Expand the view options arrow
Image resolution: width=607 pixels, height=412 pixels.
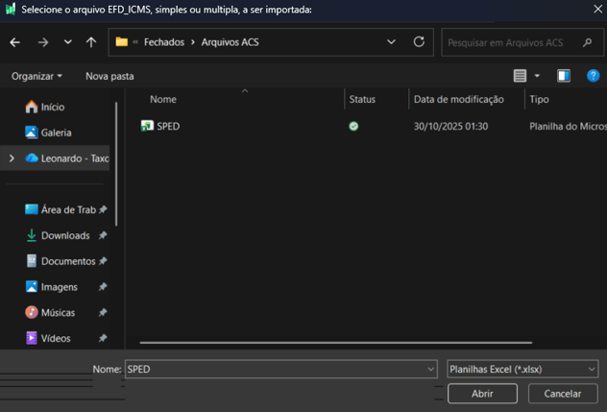tap(537, 76)
